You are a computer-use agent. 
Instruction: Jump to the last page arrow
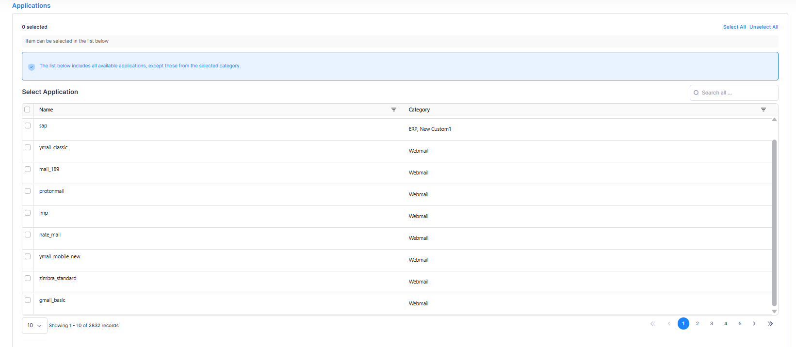[770, 324]
